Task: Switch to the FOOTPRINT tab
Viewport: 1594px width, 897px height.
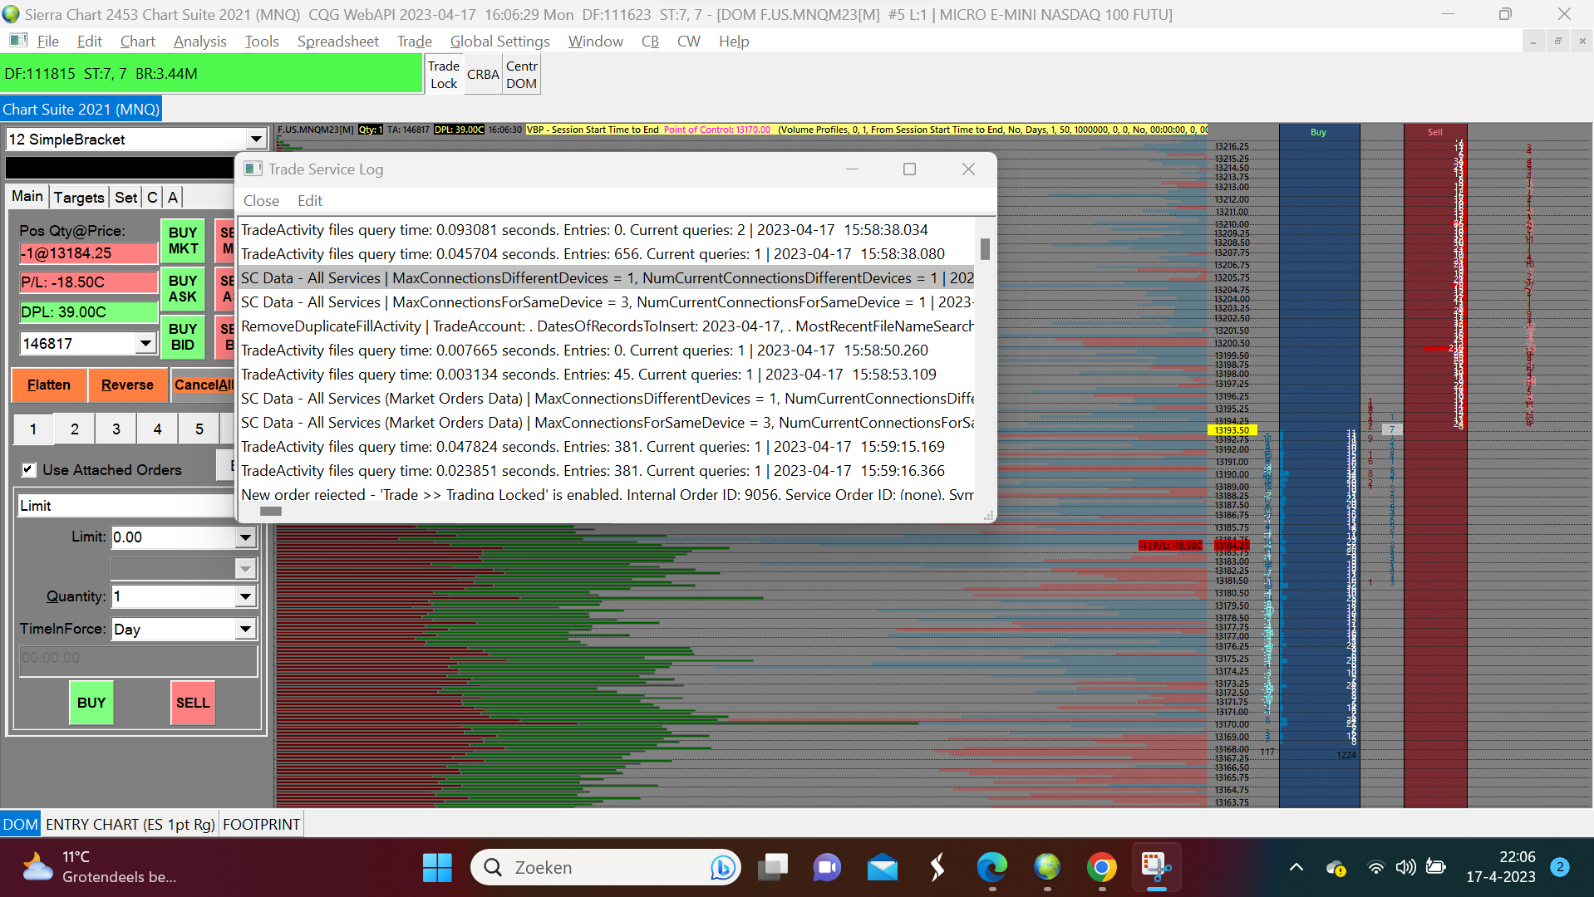Action: [x=262, y=825]
